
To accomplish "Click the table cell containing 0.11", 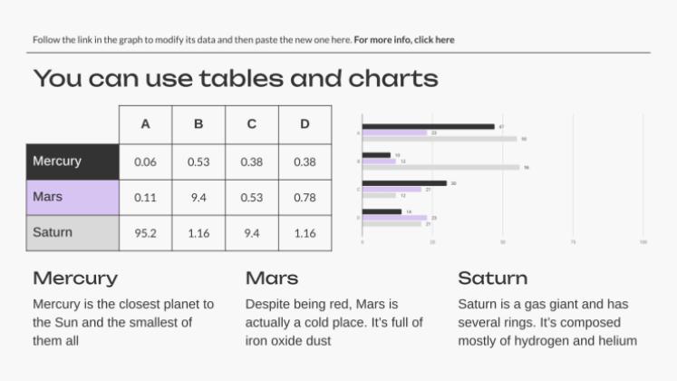I will (x=145, y=198).
